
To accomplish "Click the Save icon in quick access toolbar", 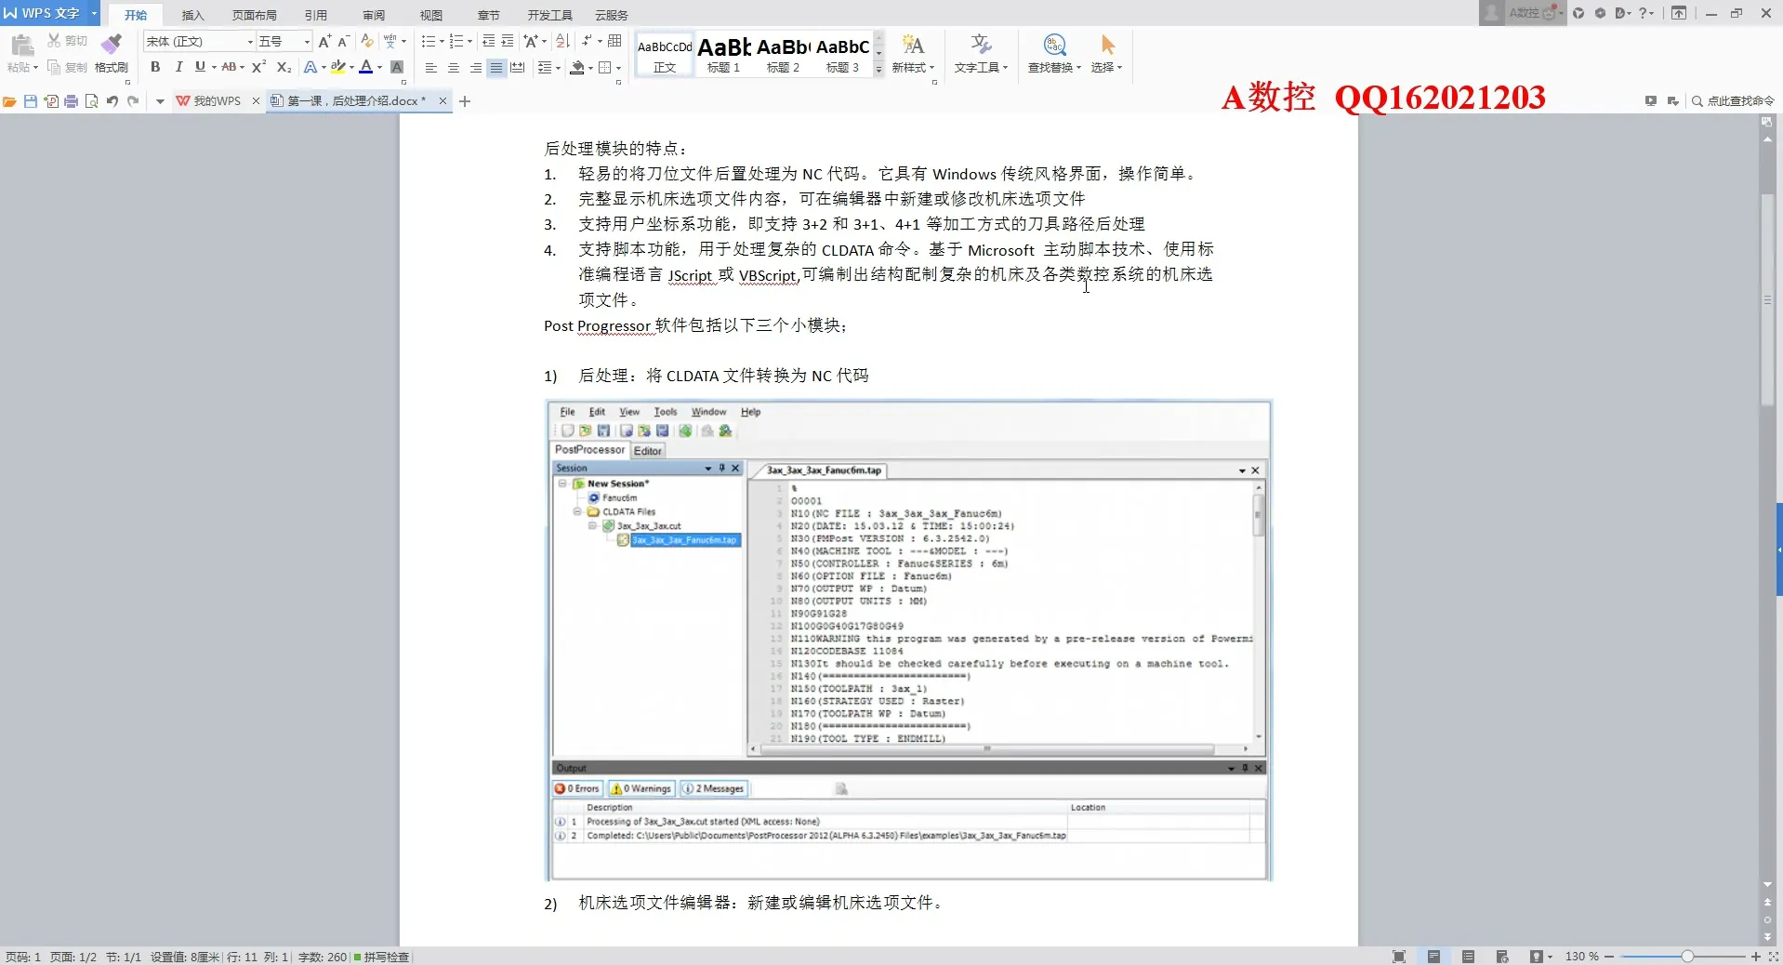I will coord(31,101).
